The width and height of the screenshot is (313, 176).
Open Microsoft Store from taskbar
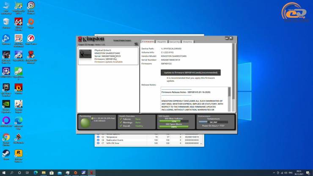[52, 173]
